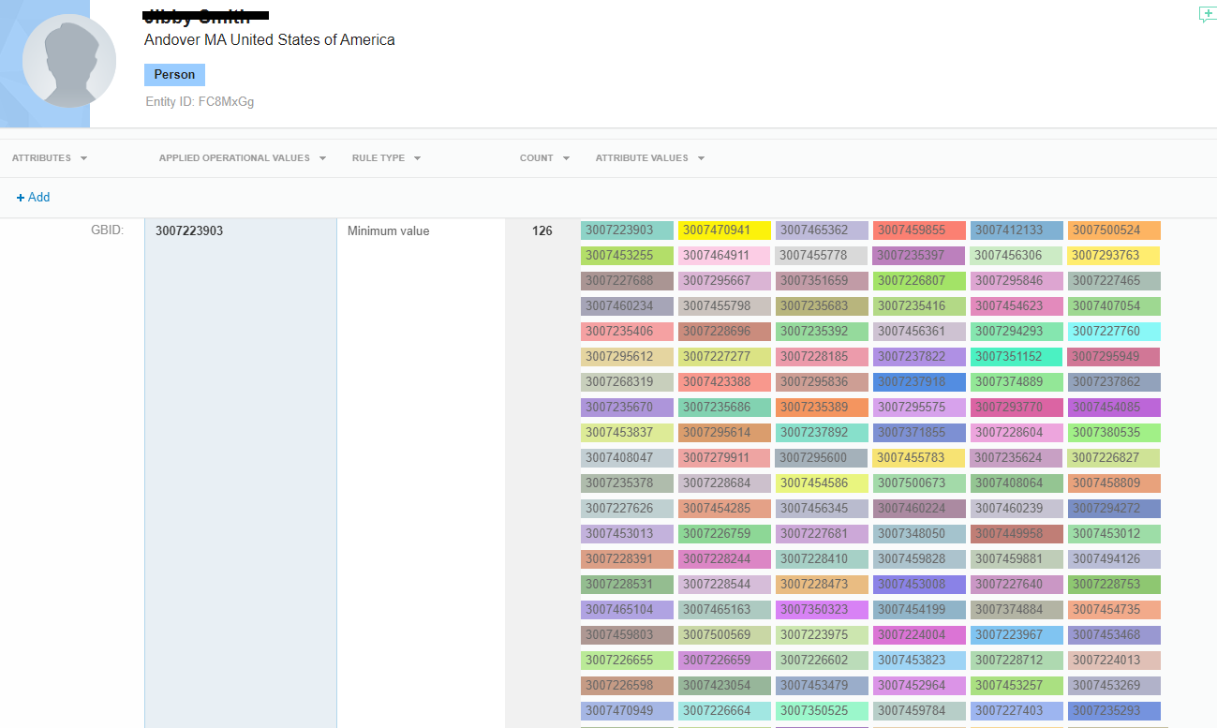Select the swatch labeled 3007228696
This screenshot has height=728, width=1217.
pyautogui.click(x=724, y=332)
